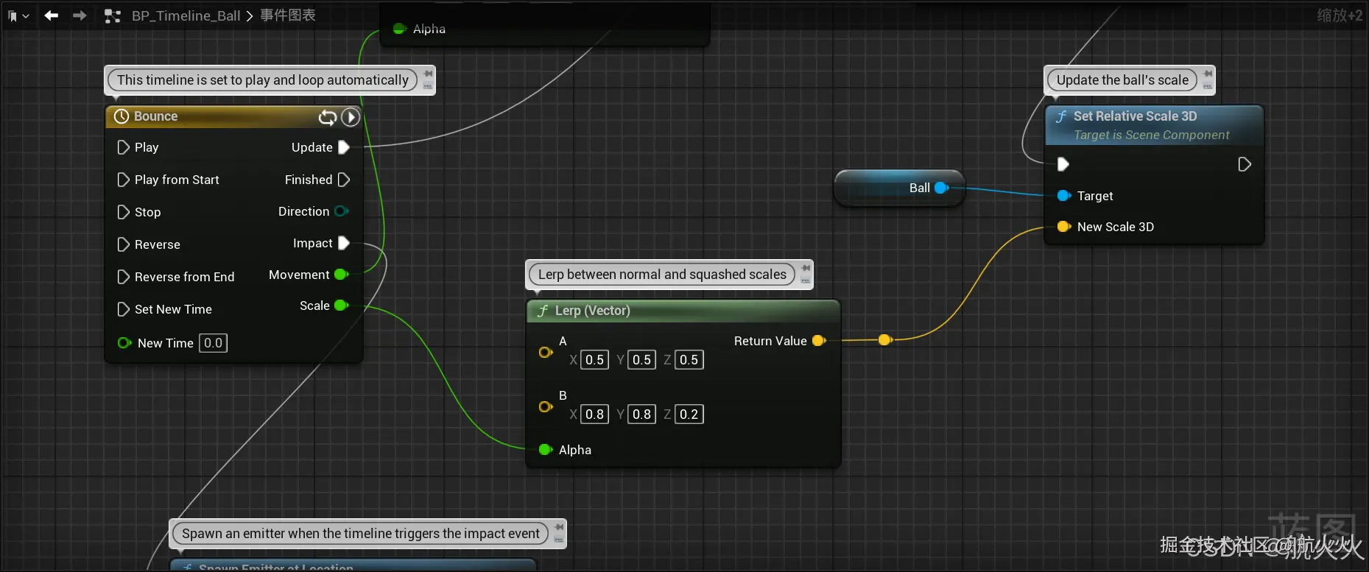Click the Finished exec output pin
The height and width of the screenshot is (572, 1369).
(344, 180)
